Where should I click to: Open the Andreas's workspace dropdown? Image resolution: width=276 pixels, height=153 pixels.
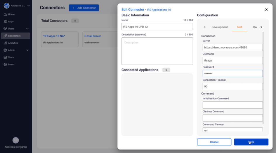(29, 6)
